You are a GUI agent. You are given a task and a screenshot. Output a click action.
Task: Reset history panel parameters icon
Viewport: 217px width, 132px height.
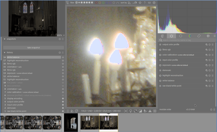[60, 52]
